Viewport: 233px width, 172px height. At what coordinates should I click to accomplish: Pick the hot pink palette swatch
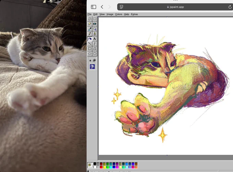click(x=133, y=167)
